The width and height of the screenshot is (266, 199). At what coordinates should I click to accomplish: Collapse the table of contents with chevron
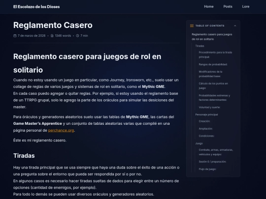[235, 26]
